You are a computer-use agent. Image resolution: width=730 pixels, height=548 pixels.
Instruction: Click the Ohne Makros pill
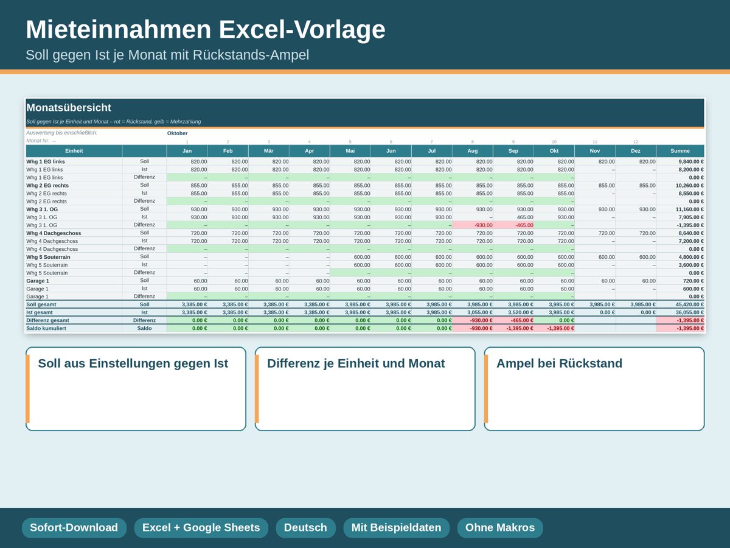click(x=500, y=528)
